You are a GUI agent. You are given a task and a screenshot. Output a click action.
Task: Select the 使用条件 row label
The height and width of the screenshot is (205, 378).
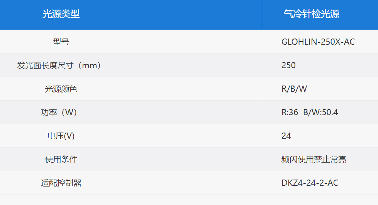tap(61, 159)
